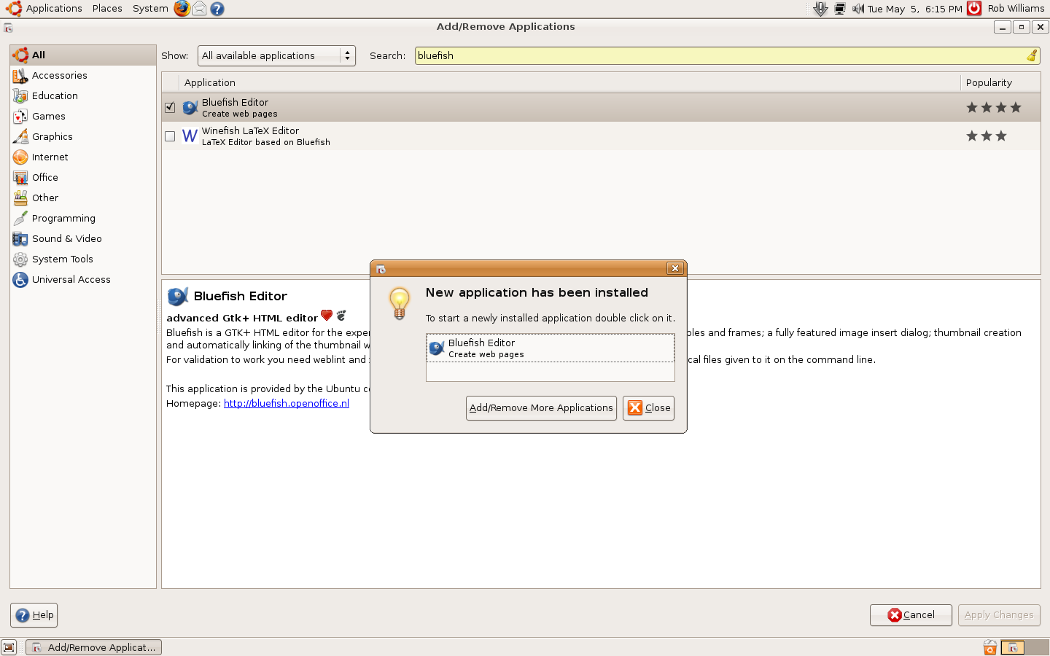Sort by the Application column header
Viewport: 1050px width, 656px height.
[570, 82]
